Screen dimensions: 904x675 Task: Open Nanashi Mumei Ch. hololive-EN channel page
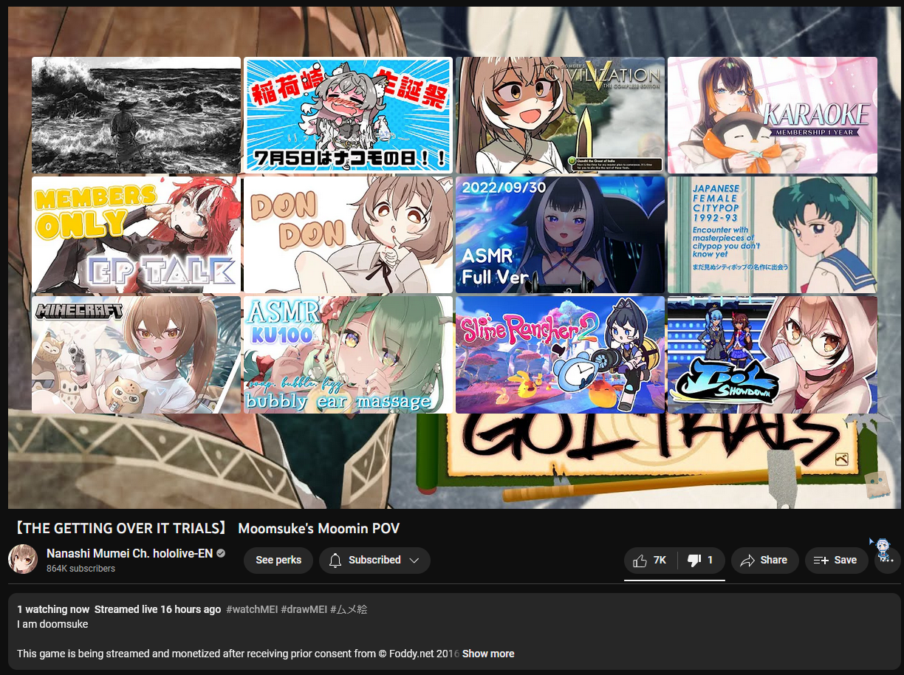[x=129, y=553]
